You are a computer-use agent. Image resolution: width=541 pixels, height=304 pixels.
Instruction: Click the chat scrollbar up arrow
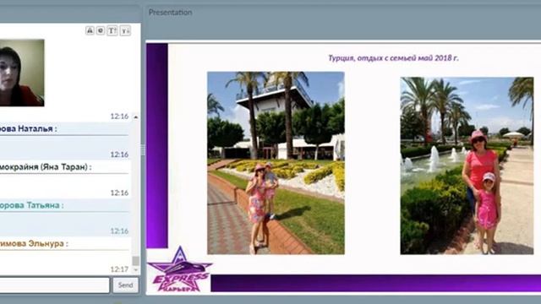(x=135, y=117)
